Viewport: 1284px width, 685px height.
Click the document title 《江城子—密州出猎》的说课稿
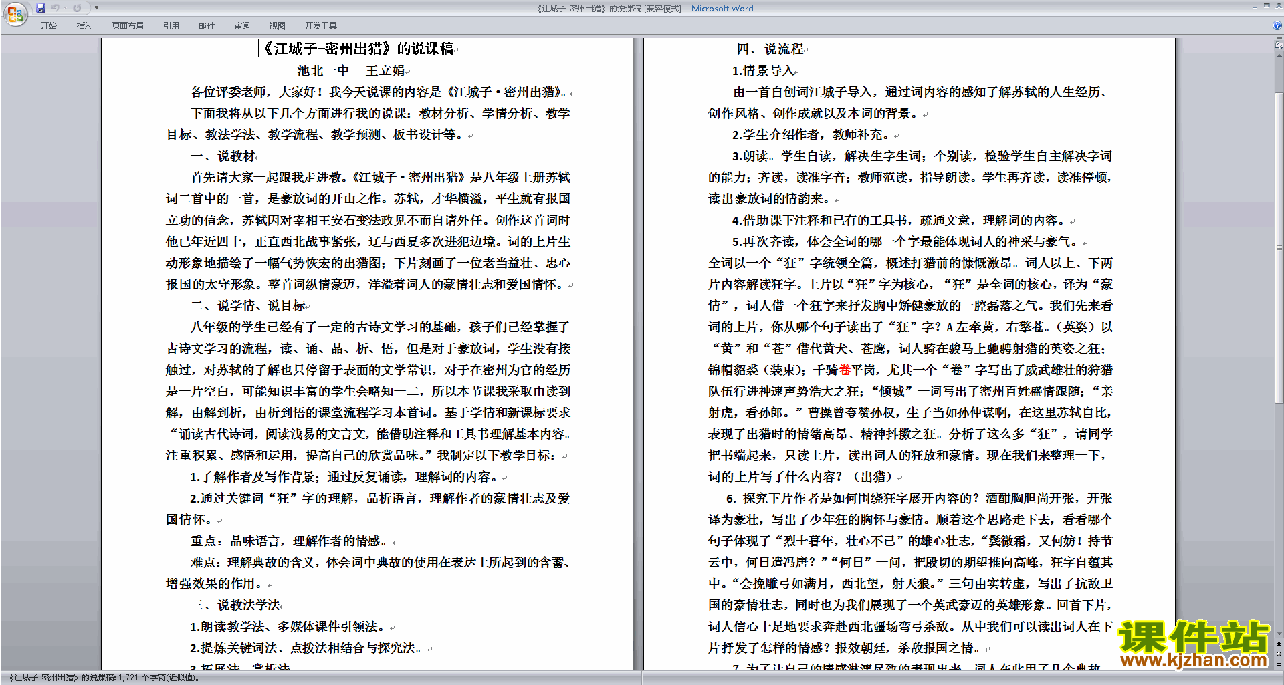coord(357,49)
